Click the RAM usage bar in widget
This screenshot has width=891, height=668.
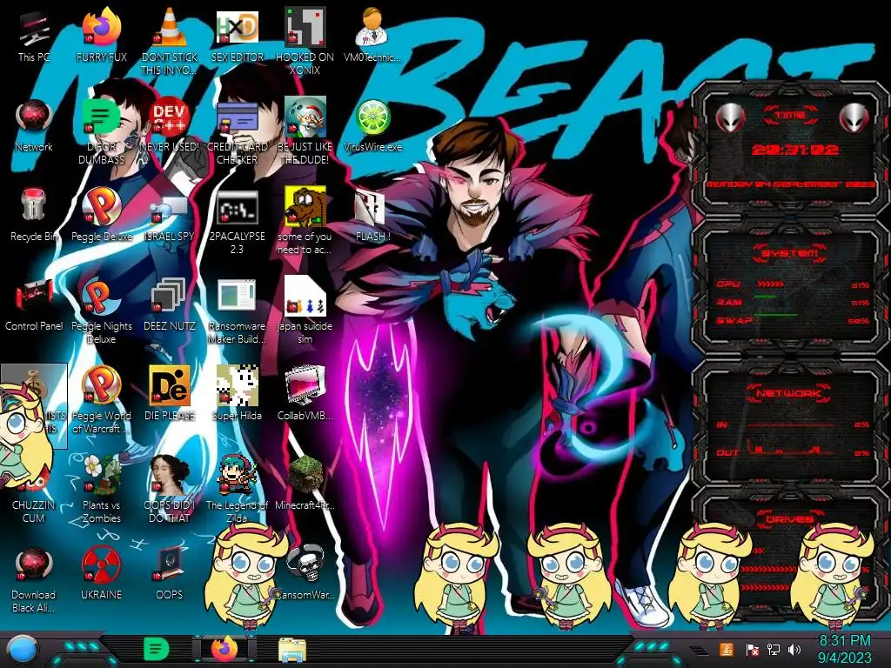tap(765, 297)
